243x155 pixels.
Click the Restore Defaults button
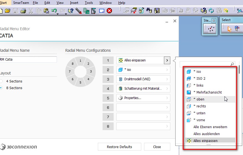pos(119,147)
